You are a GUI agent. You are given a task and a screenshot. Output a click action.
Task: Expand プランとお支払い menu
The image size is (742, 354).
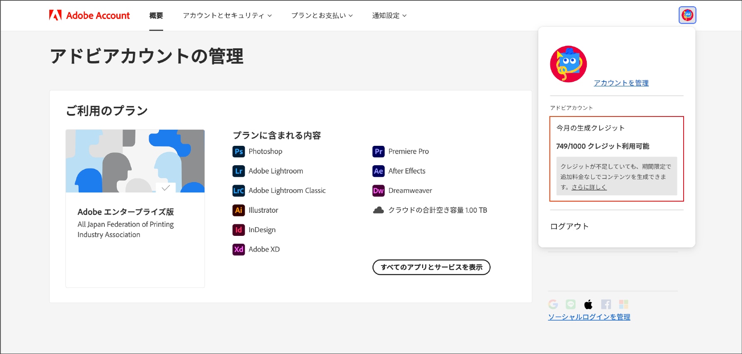tap(322, 16)
